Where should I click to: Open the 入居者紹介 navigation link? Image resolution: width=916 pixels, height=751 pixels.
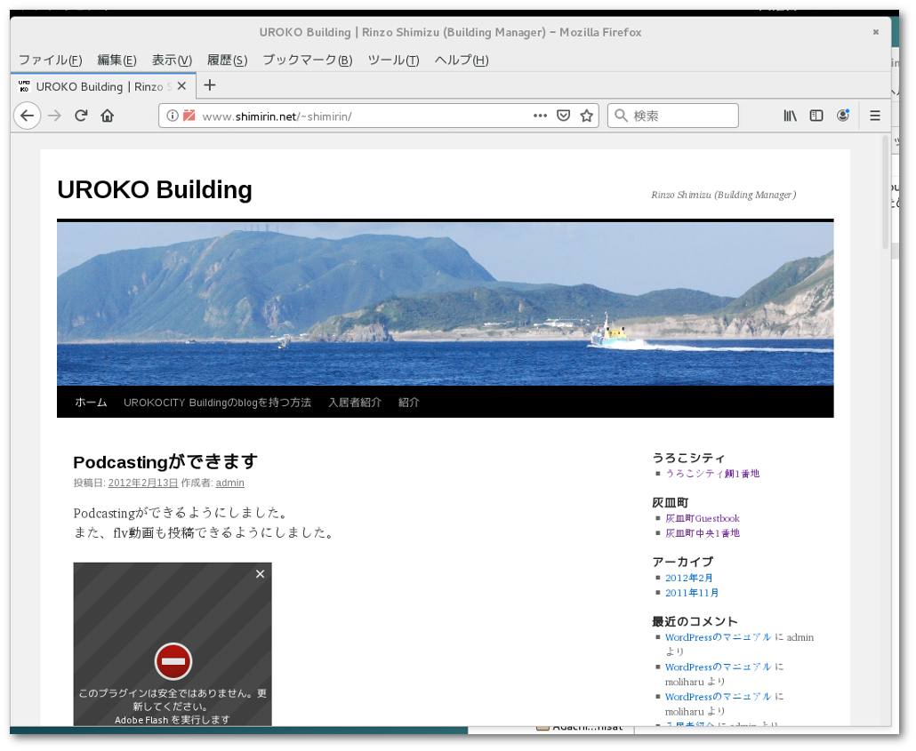(354, 403)
